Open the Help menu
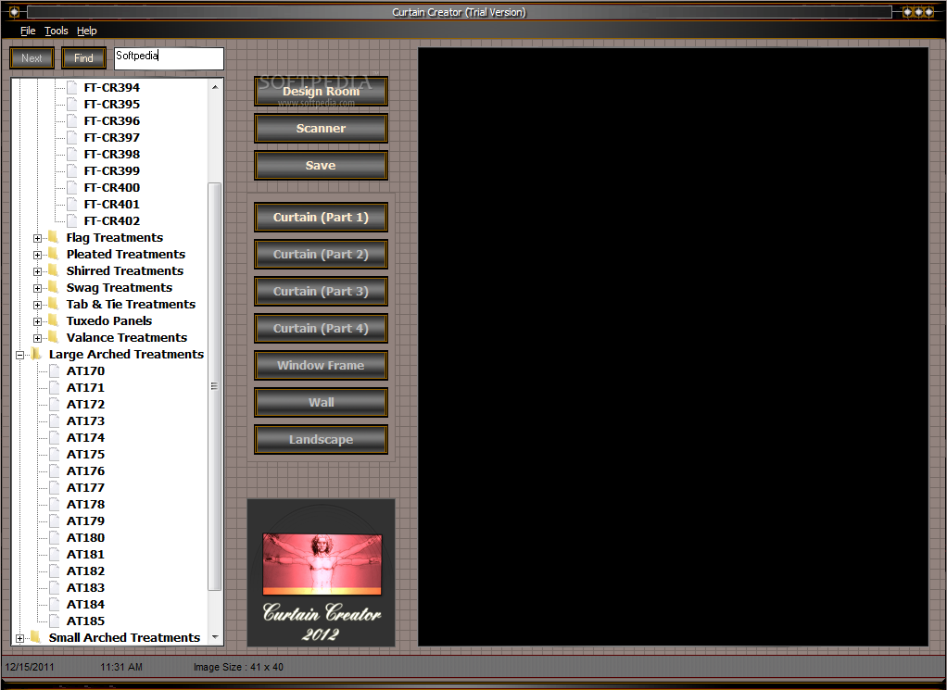This screenshot has height=690, width=947. point(87,31)
